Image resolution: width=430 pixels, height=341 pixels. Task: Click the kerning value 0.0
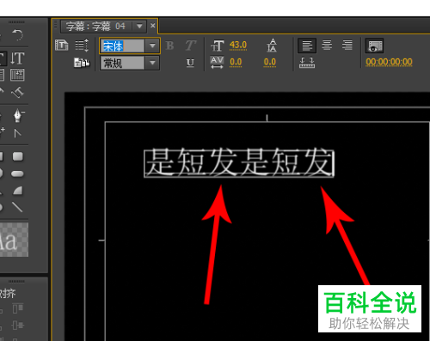pyautogui.click(x=236, y=62)
